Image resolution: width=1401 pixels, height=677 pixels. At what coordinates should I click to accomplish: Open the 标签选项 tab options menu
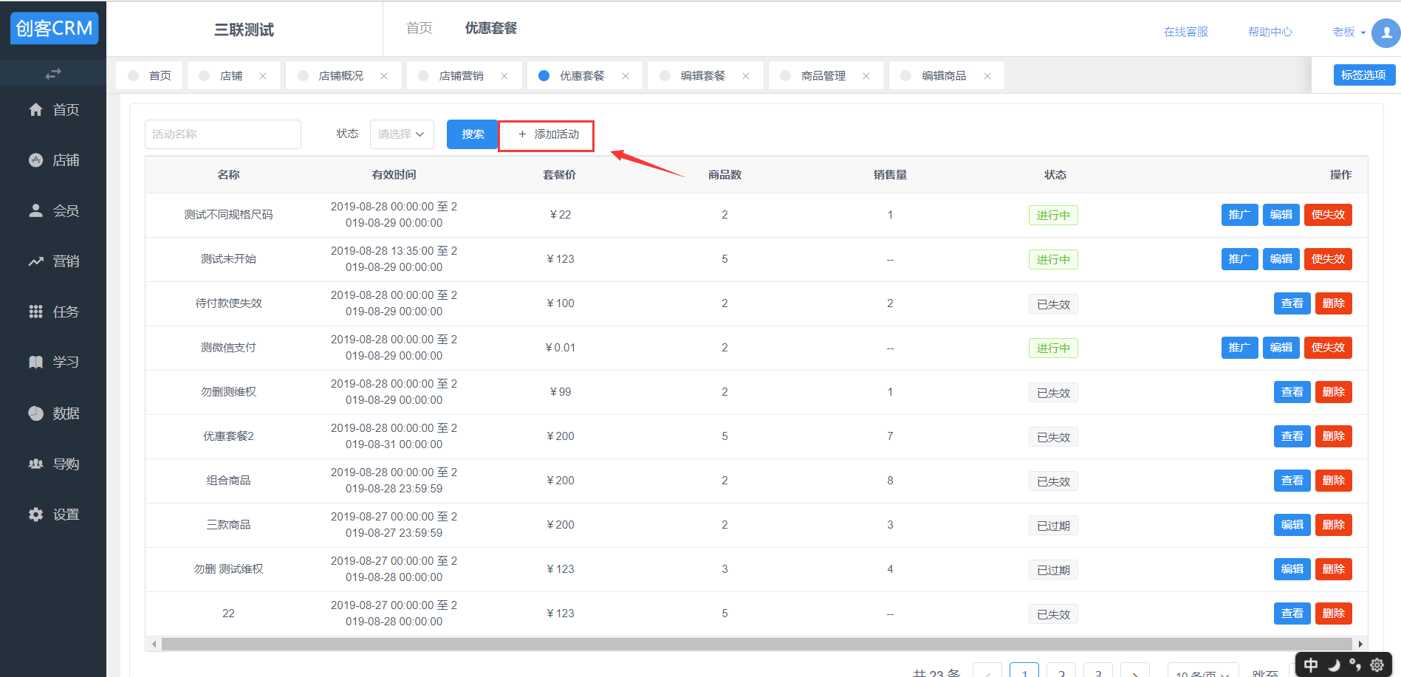pos(1363,75)
